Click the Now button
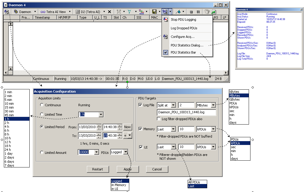This screenshot has height=192, width=305. tap(127, 127)
